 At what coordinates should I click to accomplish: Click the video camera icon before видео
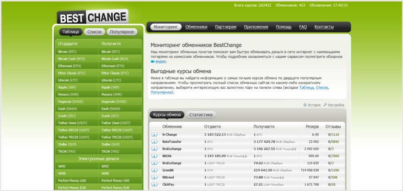153,62
